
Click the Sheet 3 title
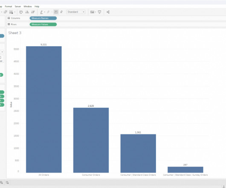(x=14, y=33)
